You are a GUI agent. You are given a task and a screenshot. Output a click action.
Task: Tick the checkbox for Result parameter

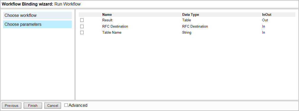(82, 20)
